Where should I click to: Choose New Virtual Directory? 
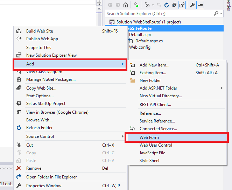pyautogui.click(x=177, y=96)
